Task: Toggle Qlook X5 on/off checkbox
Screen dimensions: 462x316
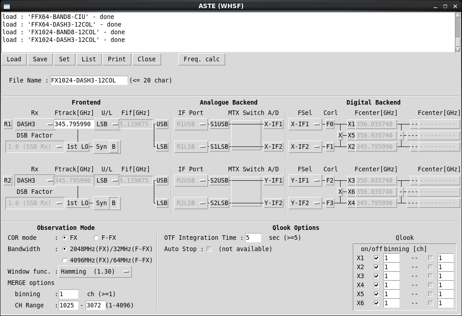Action: [376, 294]
